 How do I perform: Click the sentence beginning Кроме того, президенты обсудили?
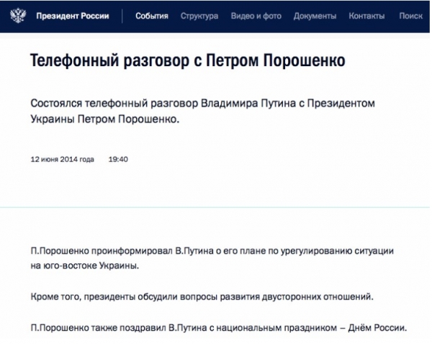(202, 297)
